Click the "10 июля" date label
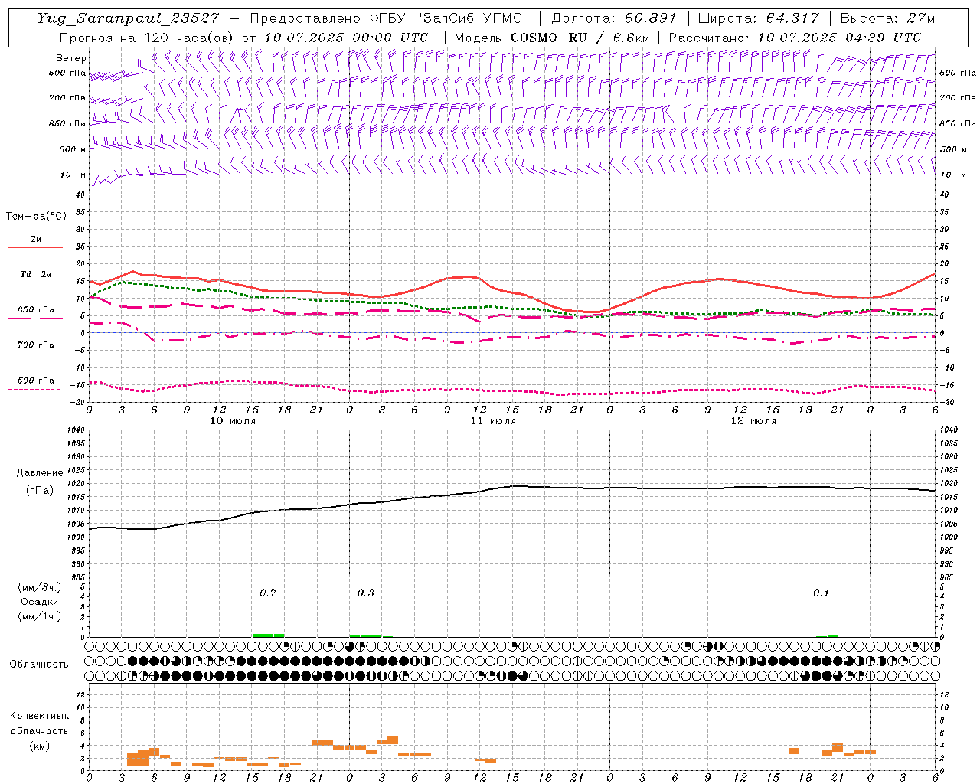Screen dimensions: 980x784 click(234, 421)
